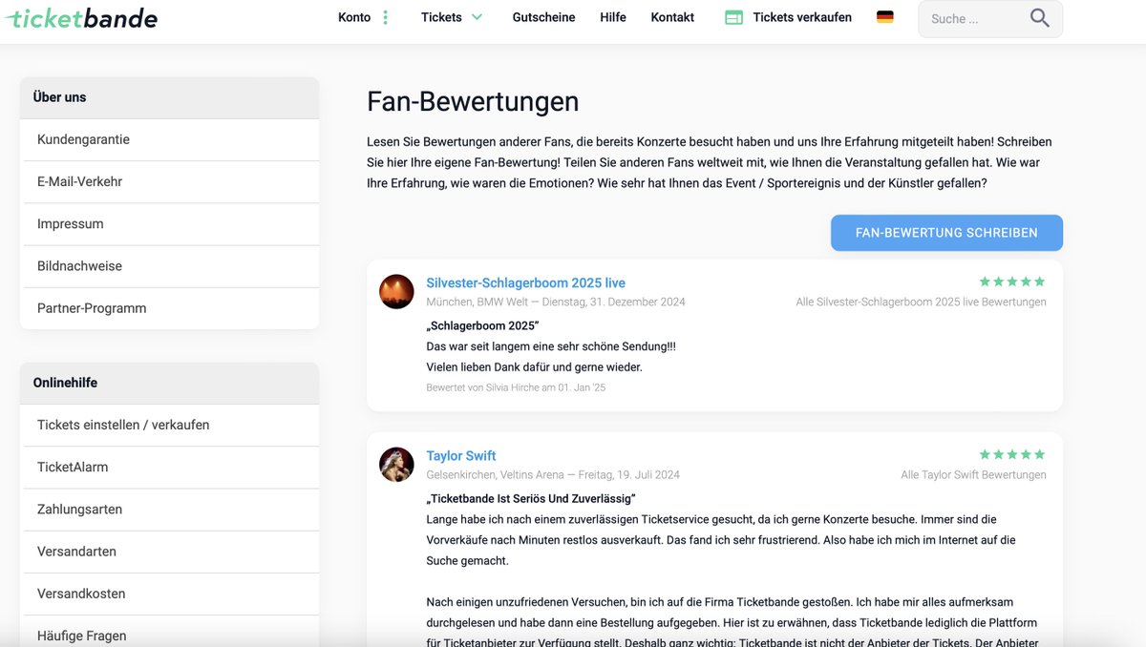Open the German flag language selector
Viewport: 1146px width, 647px height.
(x=884, y=16)
